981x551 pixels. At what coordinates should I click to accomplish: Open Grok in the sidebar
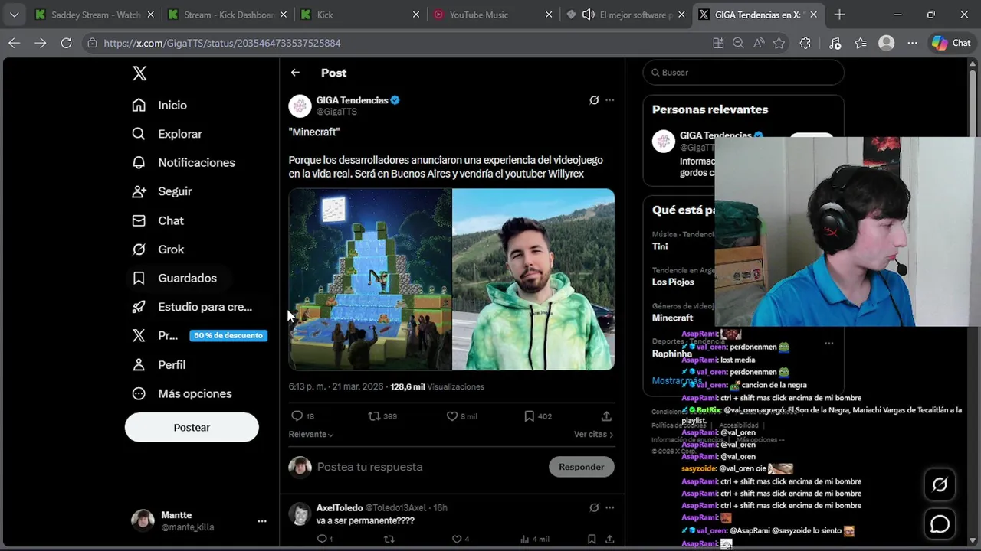(x=158, y=249)
